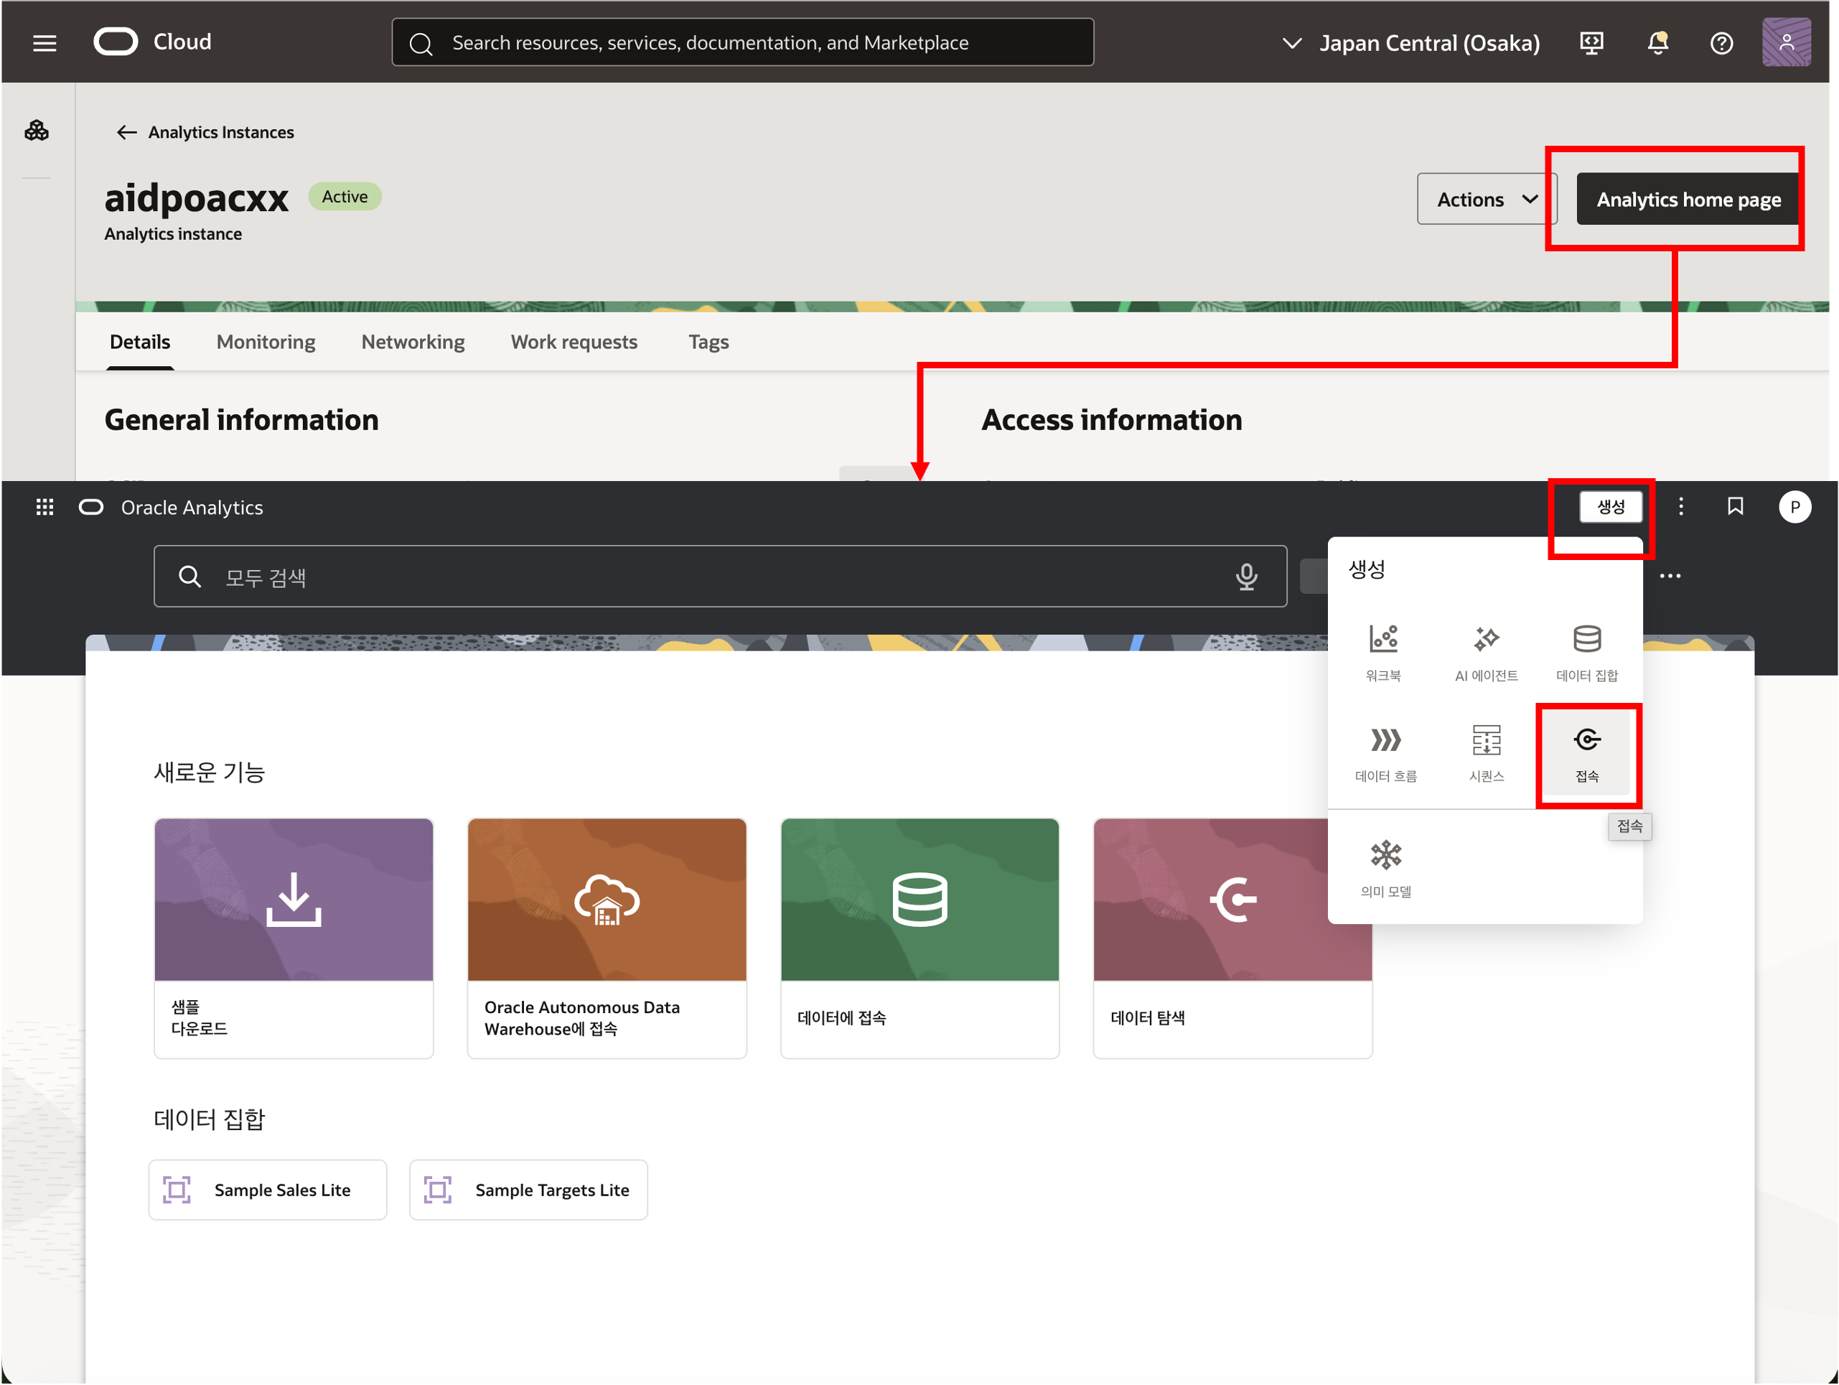Create a new 시퀀스
Image resolution: width=1839 pixels, height=1385 pixels.
pos(1486,754)
